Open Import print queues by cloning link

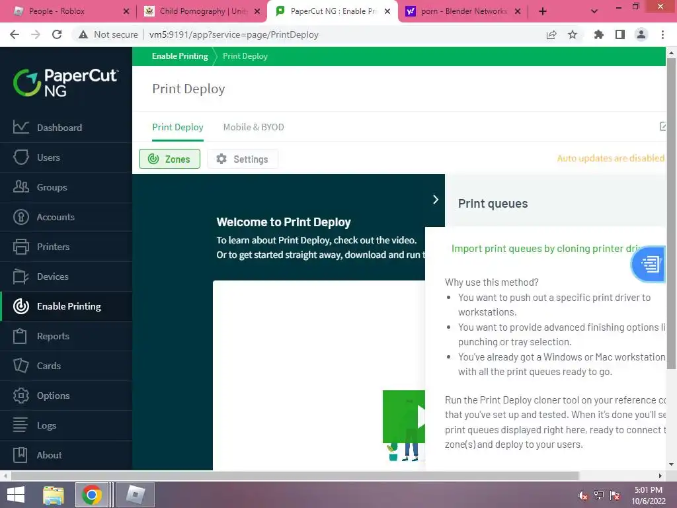point(546,249)
